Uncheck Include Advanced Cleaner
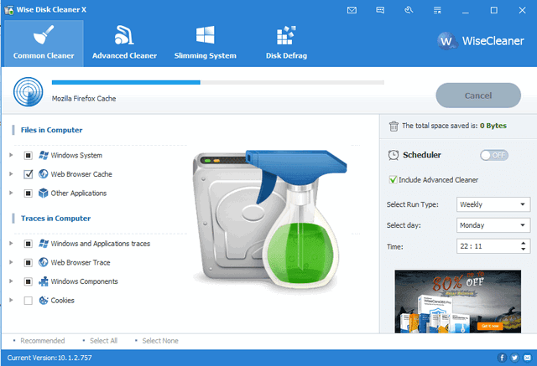This screenshot has height=366, width=537. [x=394, y=179]
